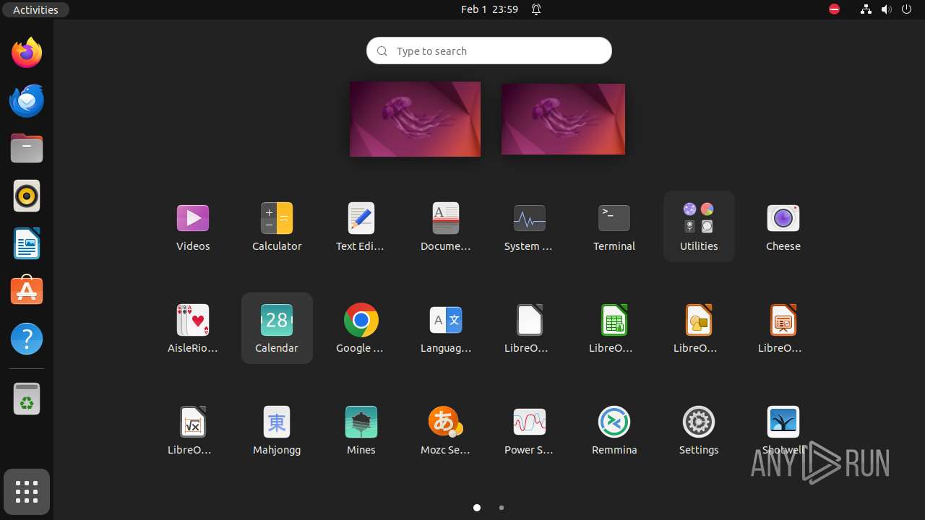The width and height of the screenshot is (925, 520).
Task: Launch LibreOffice Math formula icon
Action: 193,430
